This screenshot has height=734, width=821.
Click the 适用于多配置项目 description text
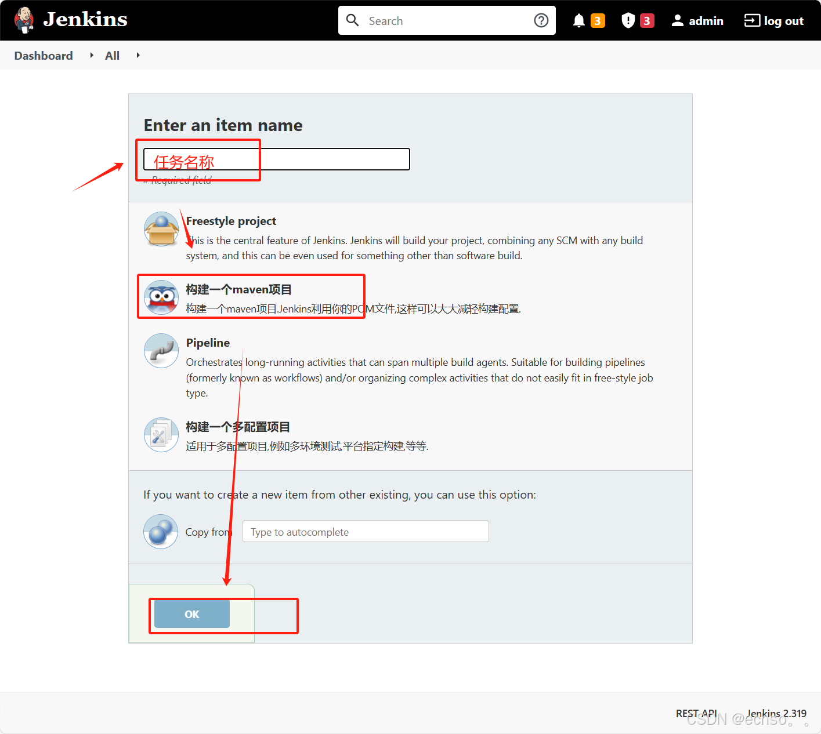tap(307, 446)
